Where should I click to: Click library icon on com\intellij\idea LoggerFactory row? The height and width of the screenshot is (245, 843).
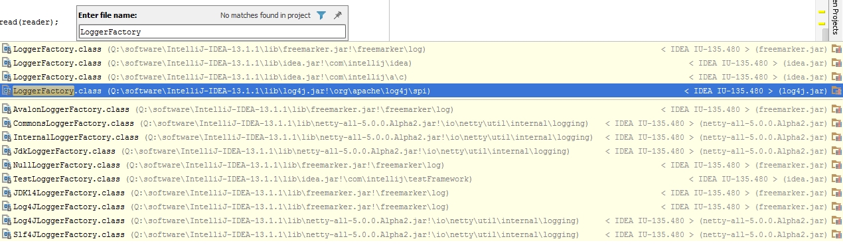tap(836, 63)
